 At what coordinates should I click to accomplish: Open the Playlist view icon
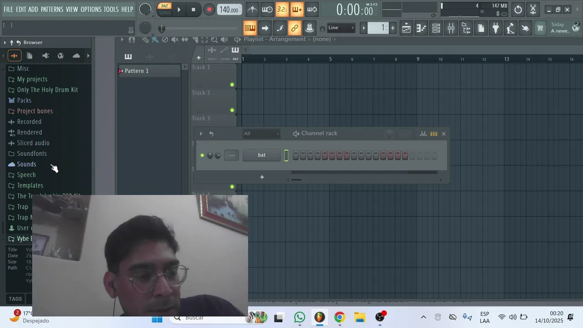pos(406,28)
